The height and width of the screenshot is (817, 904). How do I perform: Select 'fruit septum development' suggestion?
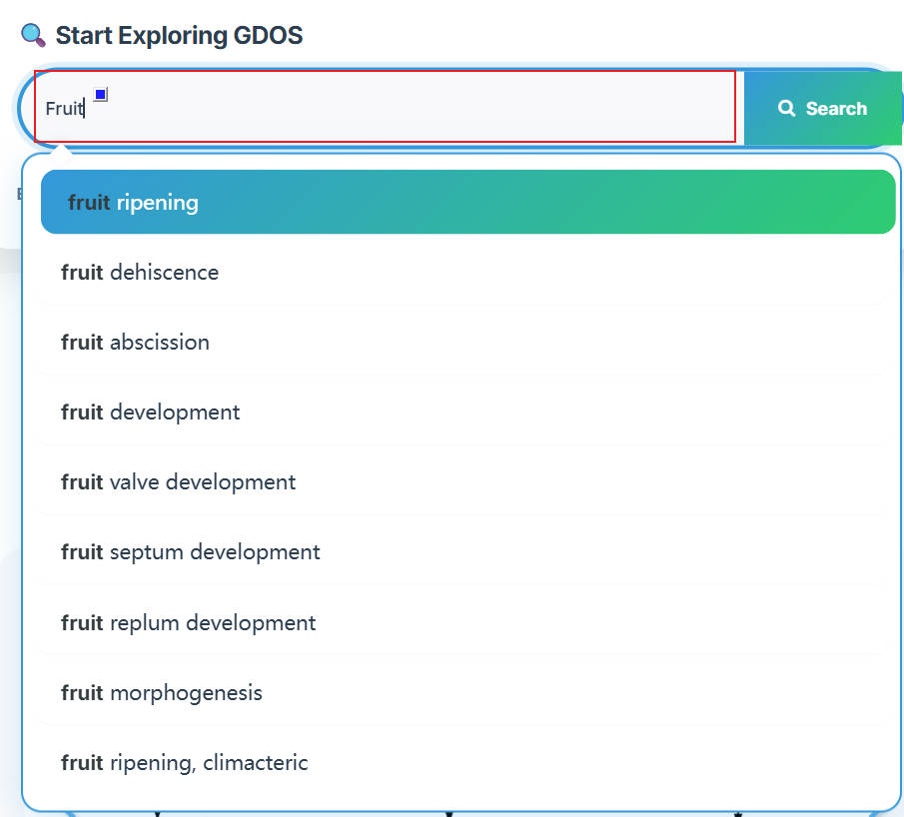467,552
